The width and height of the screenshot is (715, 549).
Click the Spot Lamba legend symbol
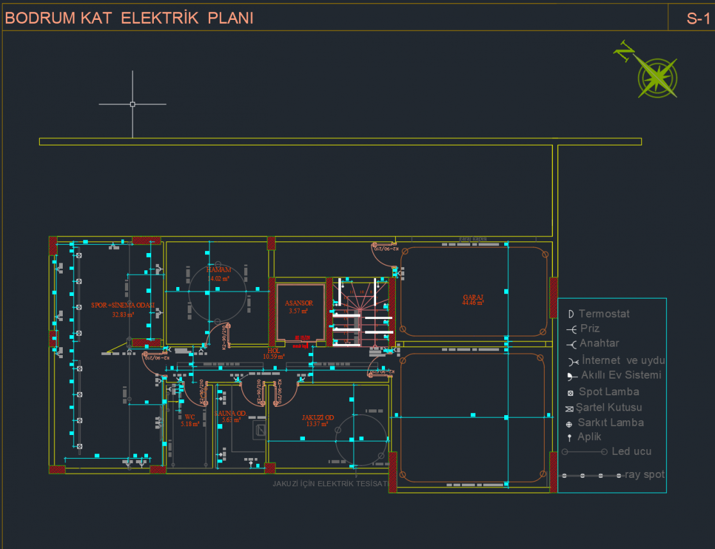tap(570, 393)
